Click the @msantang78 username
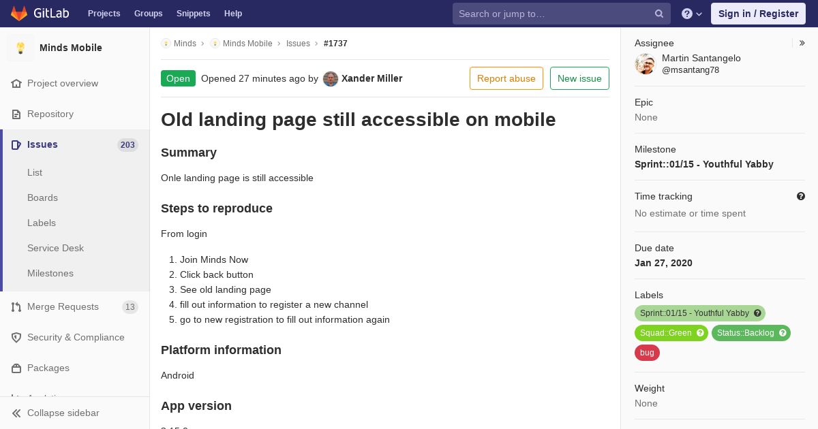This screenshot has height=429, width=818. (691, 70)
